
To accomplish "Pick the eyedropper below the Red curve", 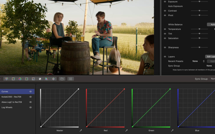I will tap(126, 131).
